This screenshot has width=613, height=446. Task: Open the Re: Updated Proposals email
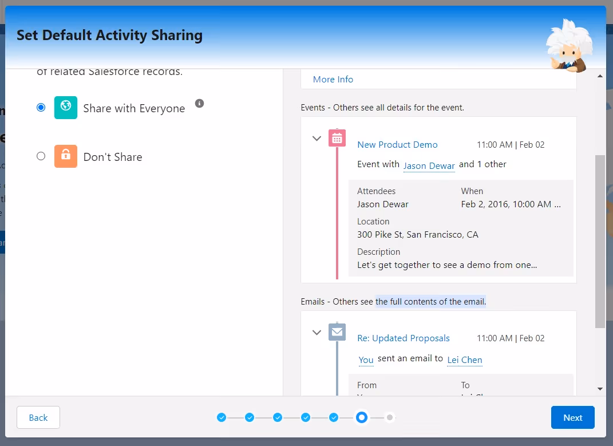pyautogui.click(x=404, y=338)
